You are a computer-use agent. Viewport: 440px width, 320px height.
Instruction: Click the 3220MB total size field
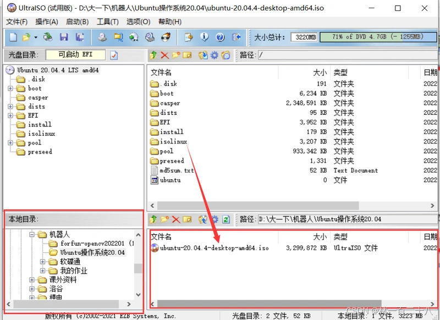[x=304, y=37]
